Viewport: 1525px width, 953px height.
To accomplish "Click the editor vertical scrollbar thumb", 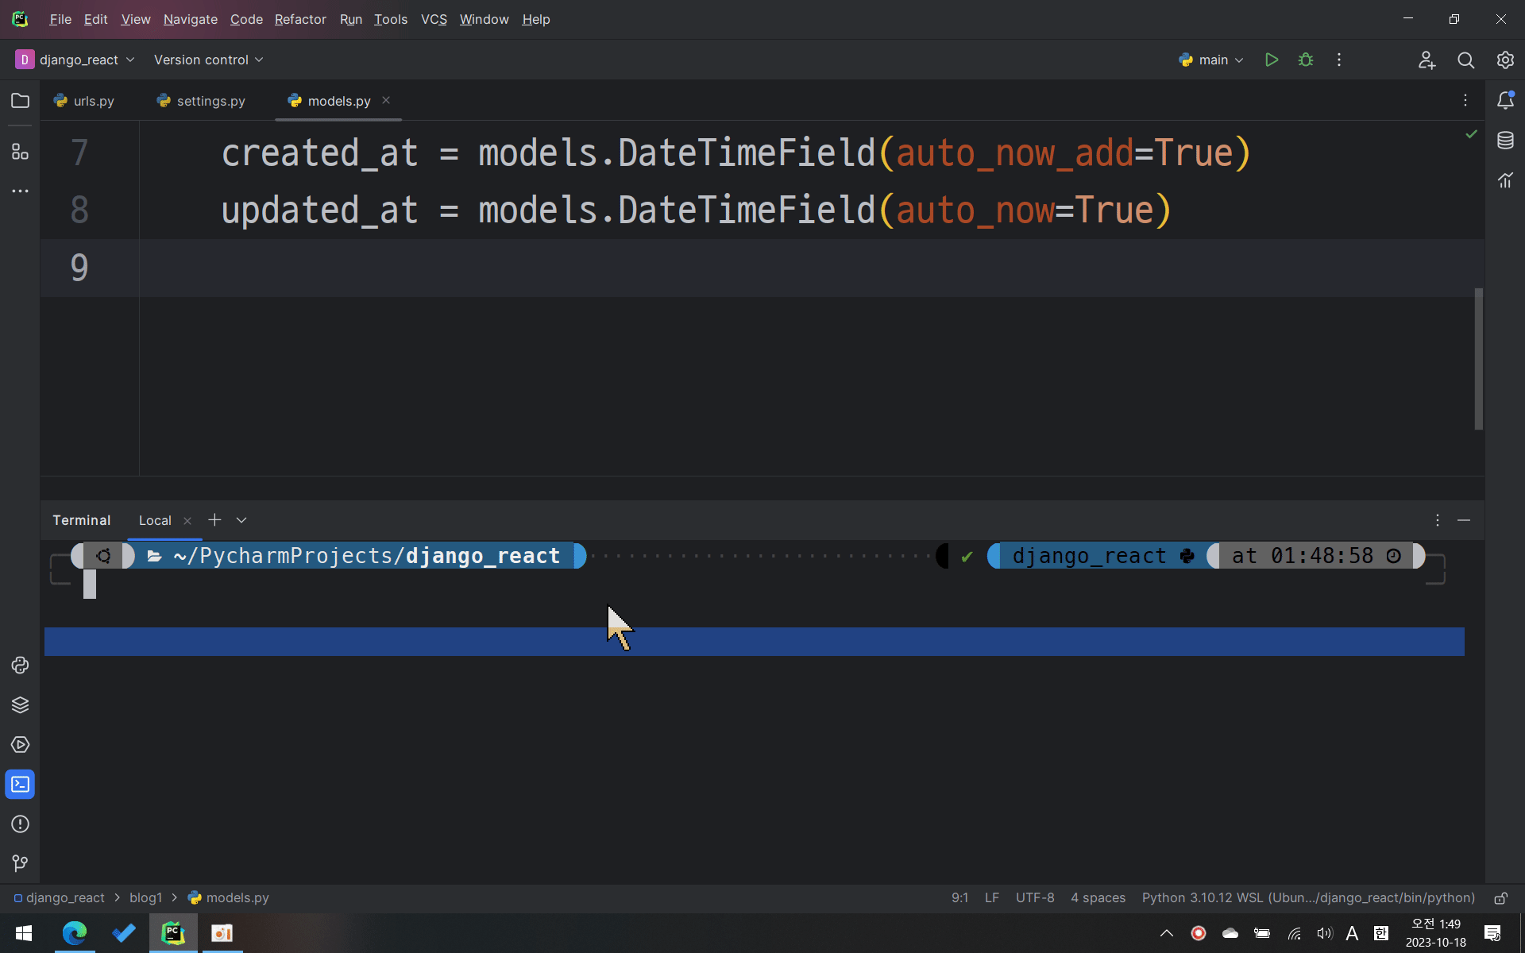I will point(1478,359).
